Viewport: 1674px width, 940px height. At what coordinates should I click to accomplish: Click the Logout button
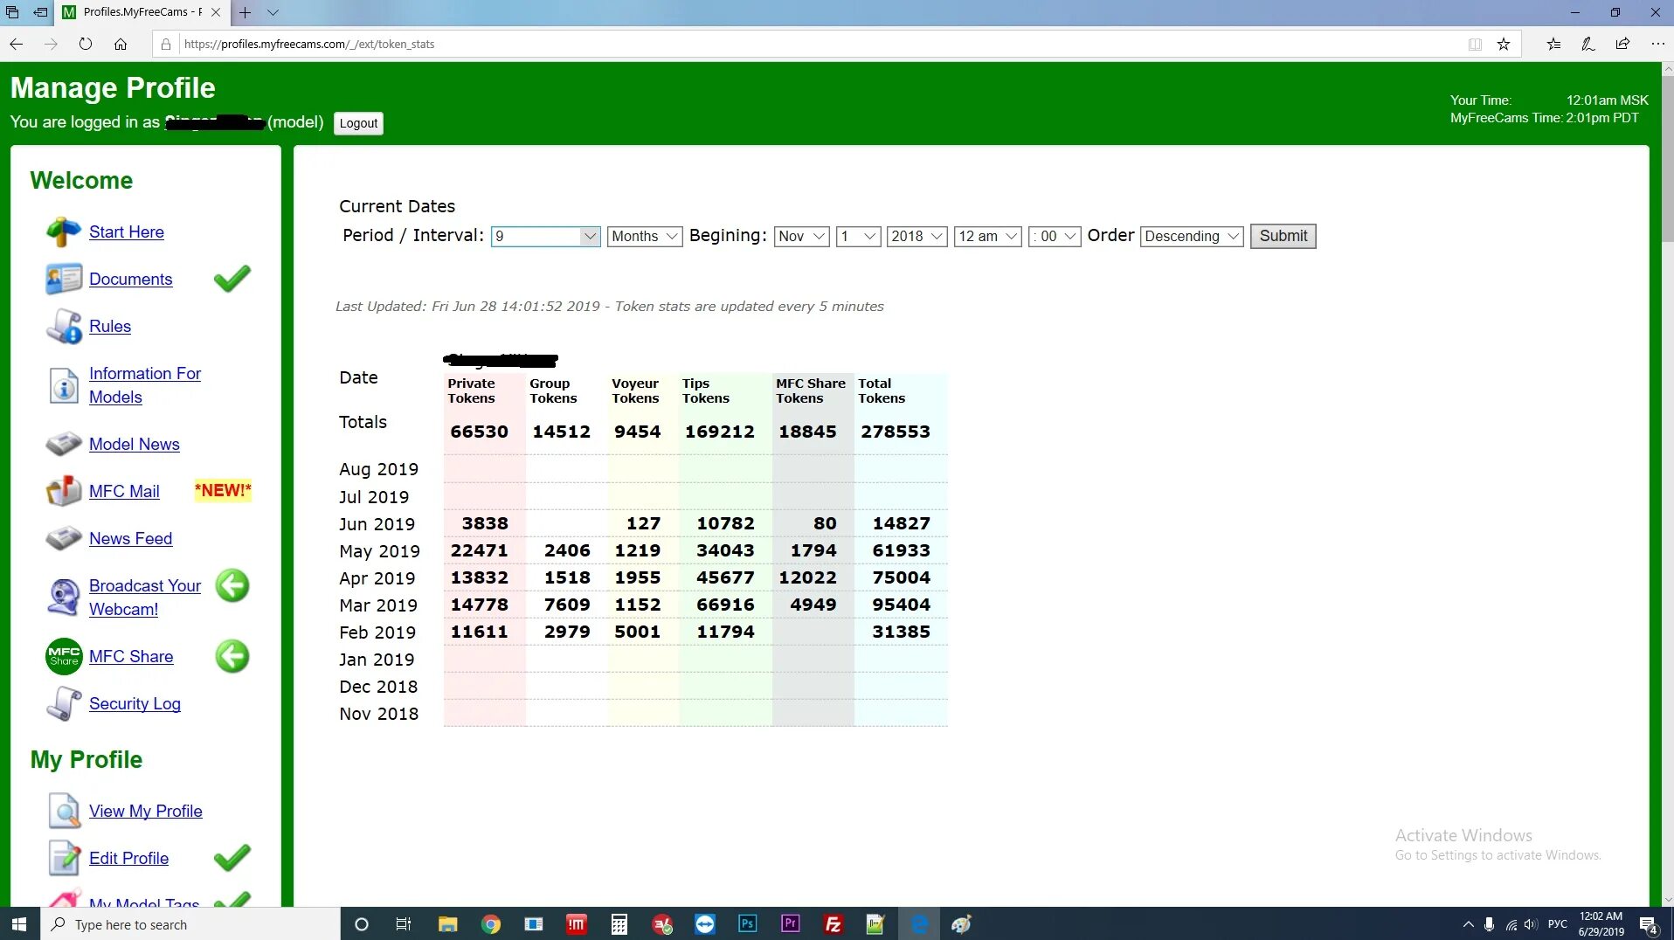[x=358, y=123]
